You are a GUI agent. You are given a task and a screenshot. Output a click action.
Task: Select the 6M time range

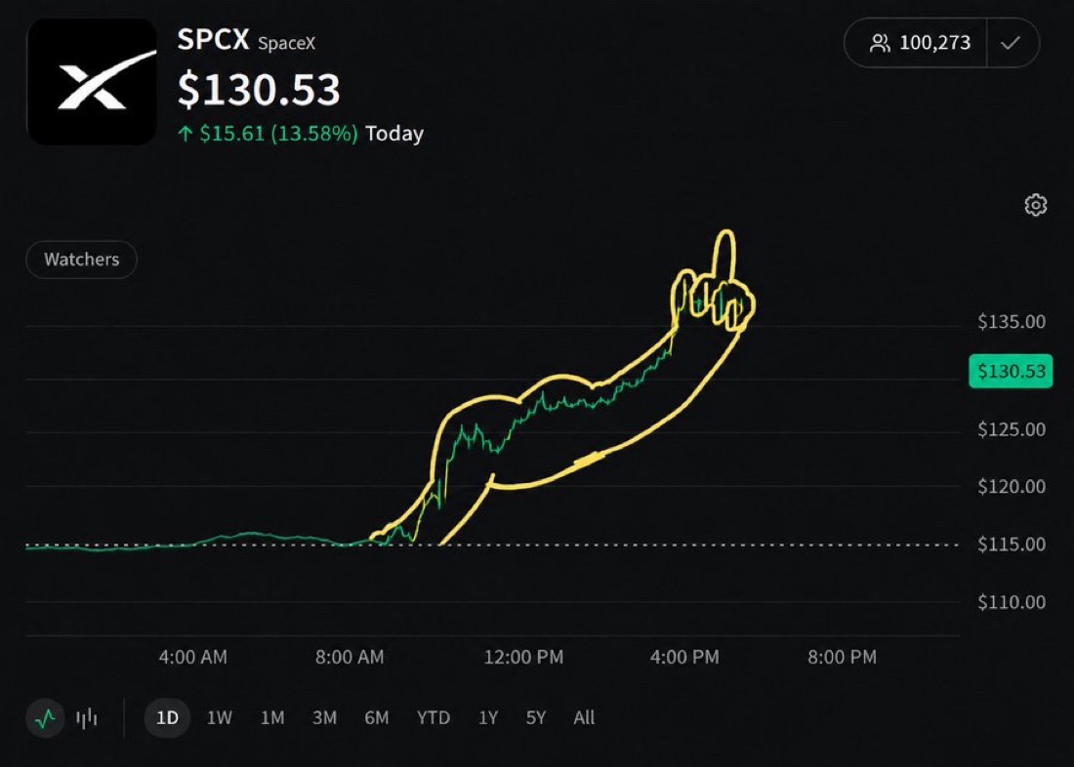(x=376, y=717)
